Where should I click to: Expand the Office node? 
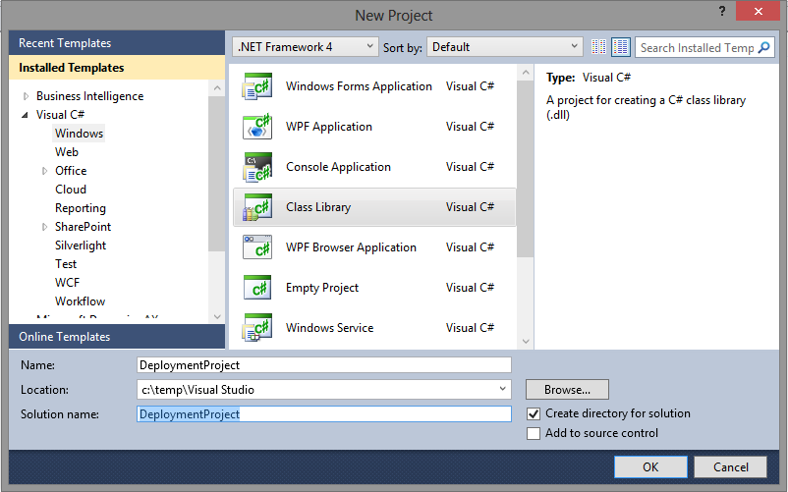click(x=45, y=171)
